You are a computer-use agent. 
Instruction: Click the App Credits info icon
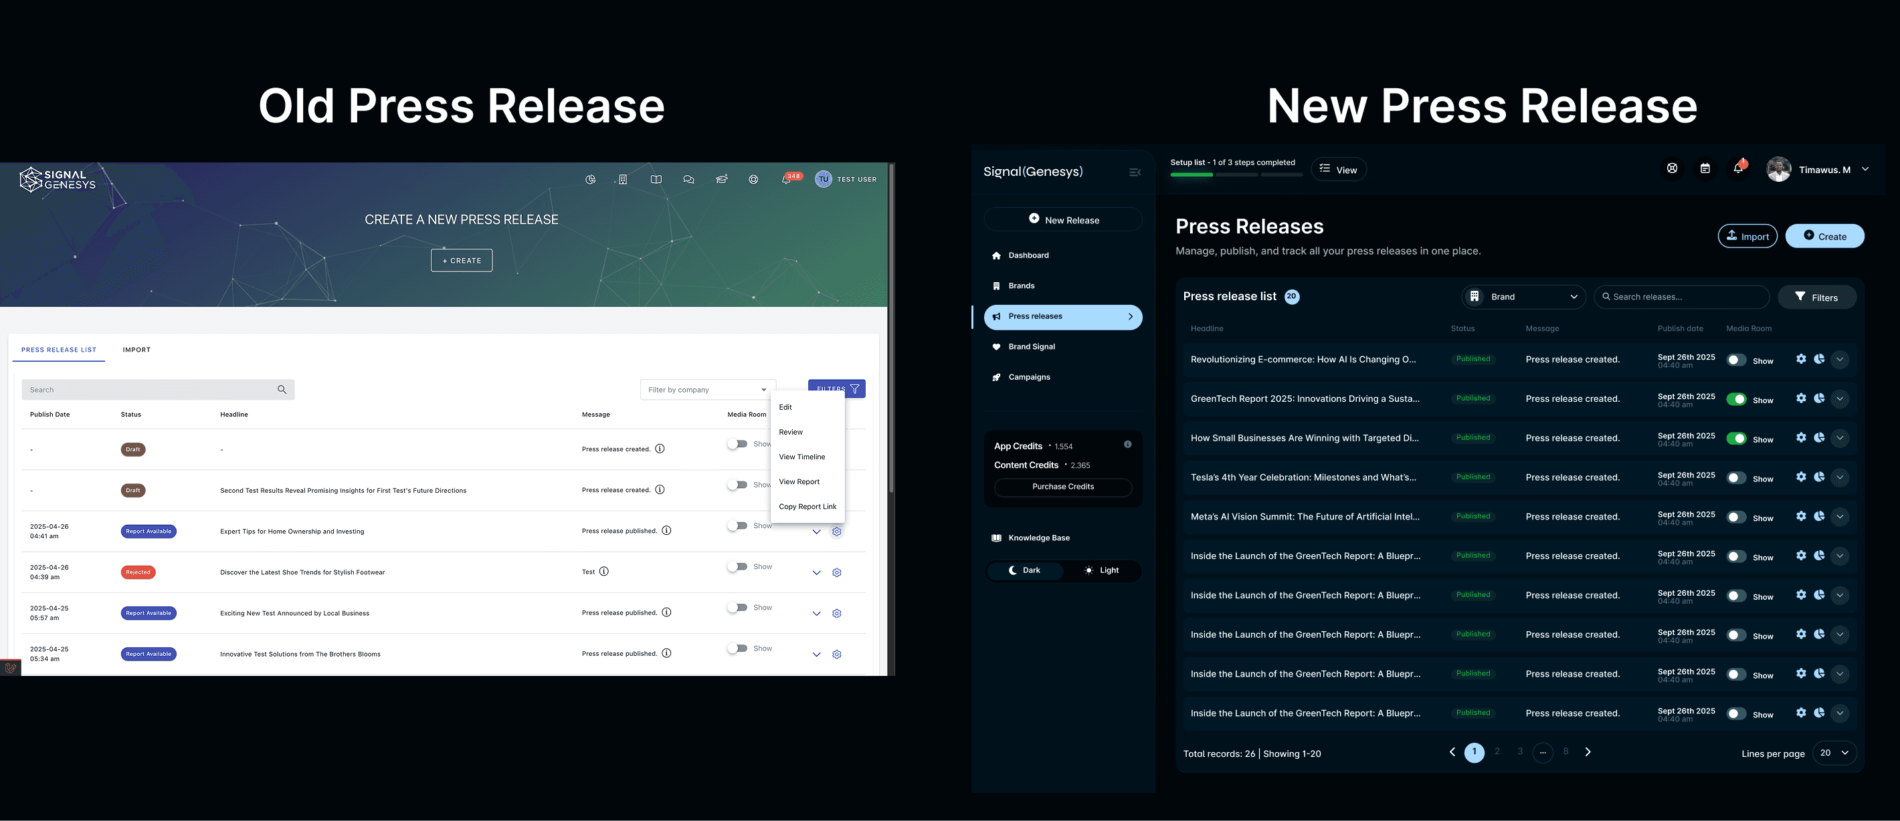tap(1127, 445)
